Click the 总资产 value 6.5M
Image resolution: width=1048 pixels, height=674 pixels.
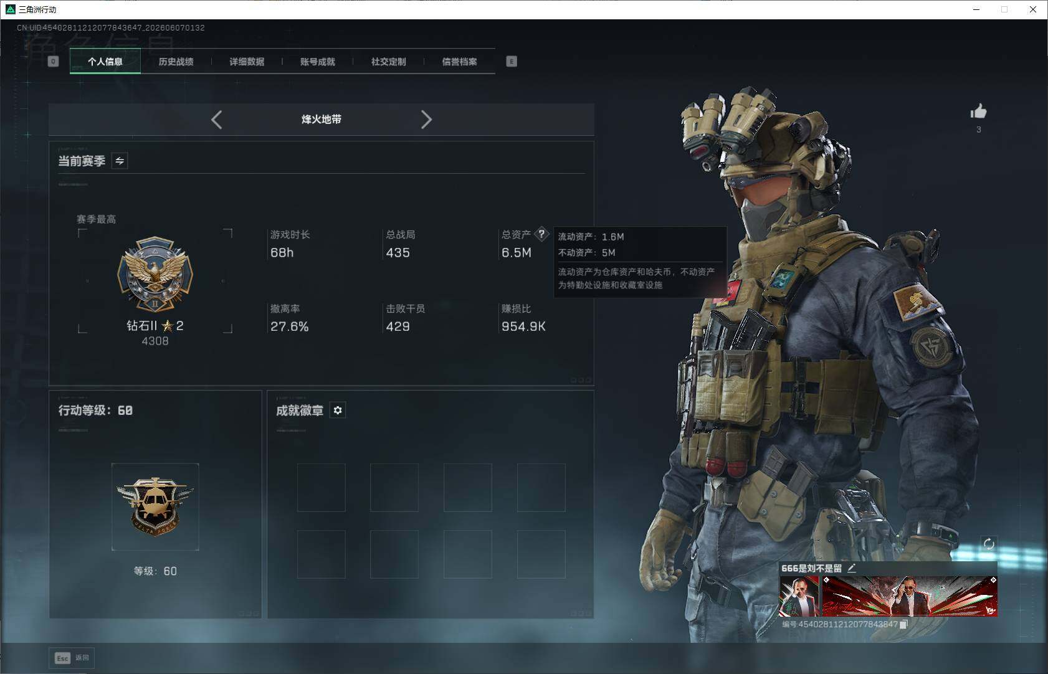pyautogui.click(x=517, y=252)
